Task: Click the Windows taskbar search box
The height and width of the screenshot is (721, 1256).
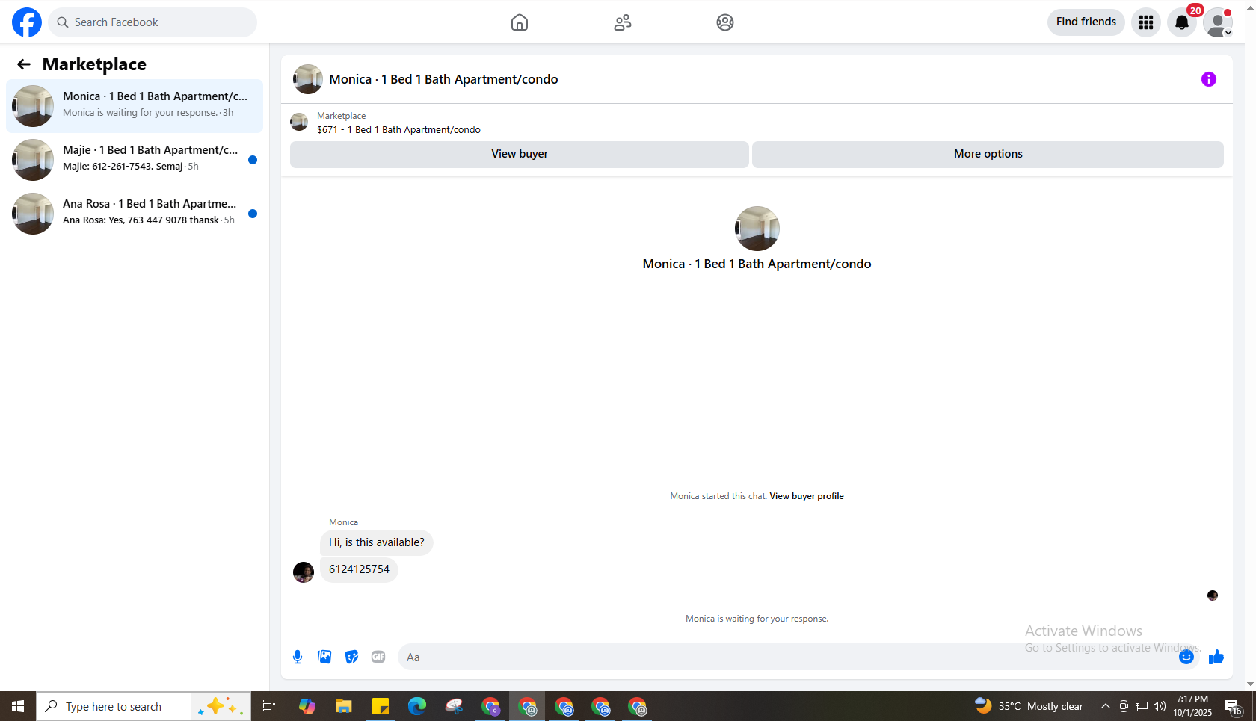Action: 144,706
